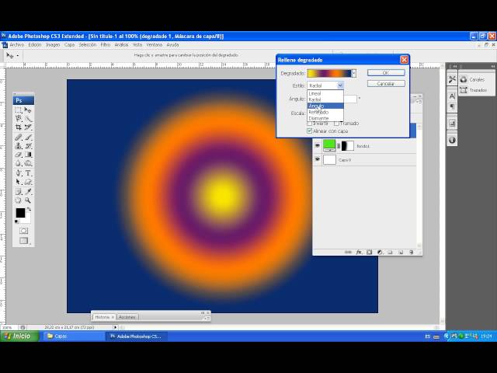Uncheck Alinear con capa

coord(310,131)
